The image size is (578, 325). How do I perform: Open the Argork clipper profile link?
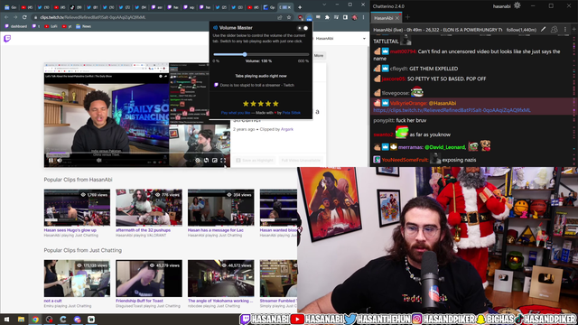(287, 129)
